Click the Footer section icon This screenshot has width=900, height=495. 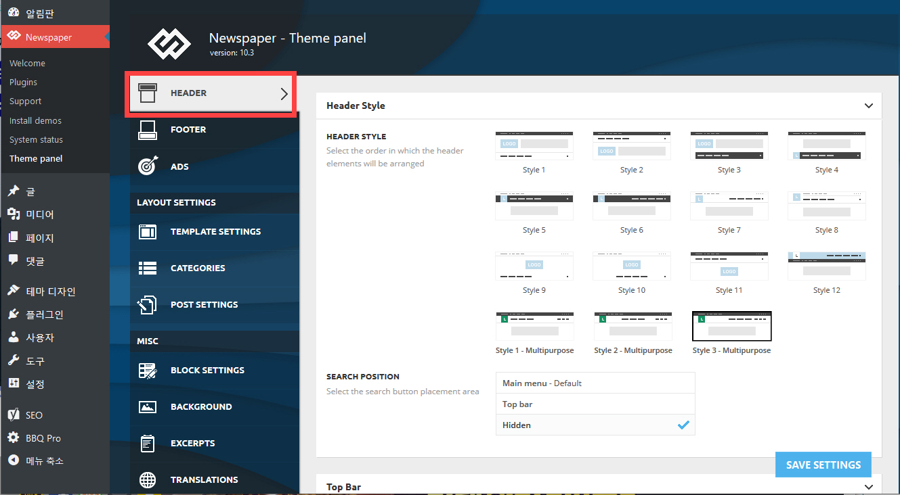148,130
